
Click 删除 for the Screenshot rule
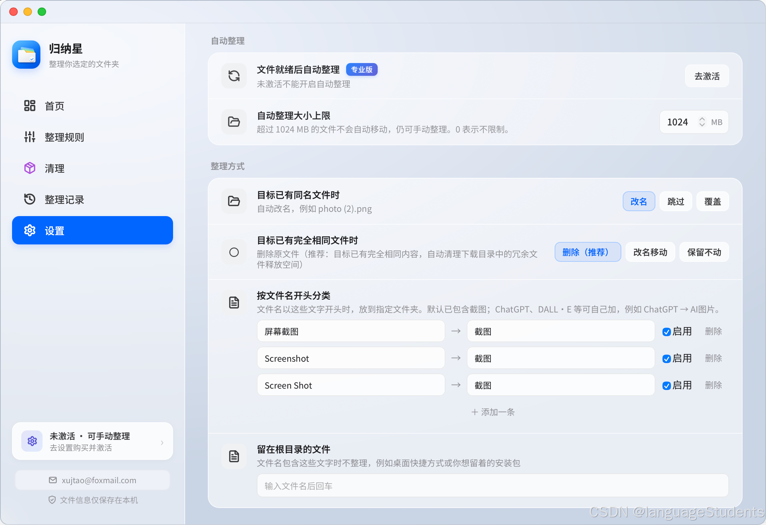point(713,358)
